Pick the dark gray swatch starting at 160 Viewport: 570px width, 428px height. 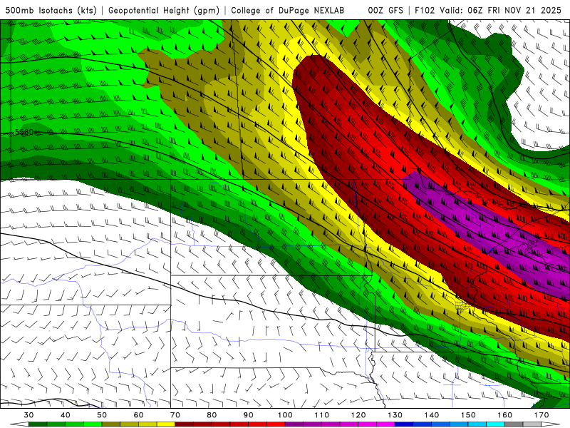tap(514, 424)
